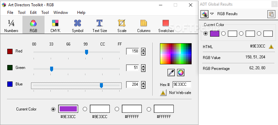Decrease the Green value with down arrow
The width and height of the screenshot is (278, 125).
pyautogui.click(x=143, y=70)
